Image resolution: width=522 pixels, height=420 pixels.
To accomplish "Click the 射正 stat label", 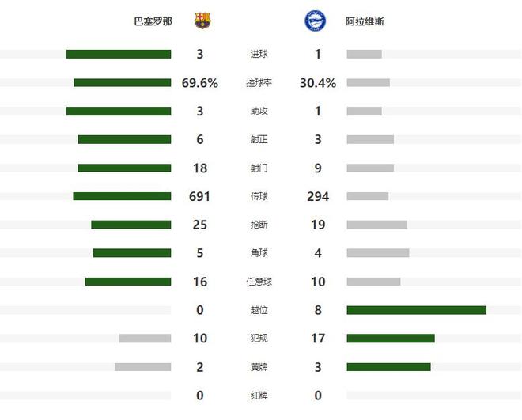I will click(259, 140).
